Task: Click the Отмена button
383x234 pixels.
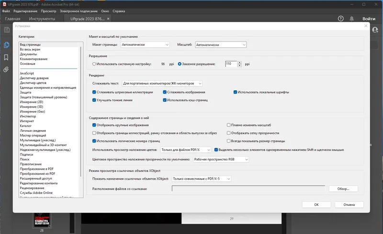Action: coord(349,204)
